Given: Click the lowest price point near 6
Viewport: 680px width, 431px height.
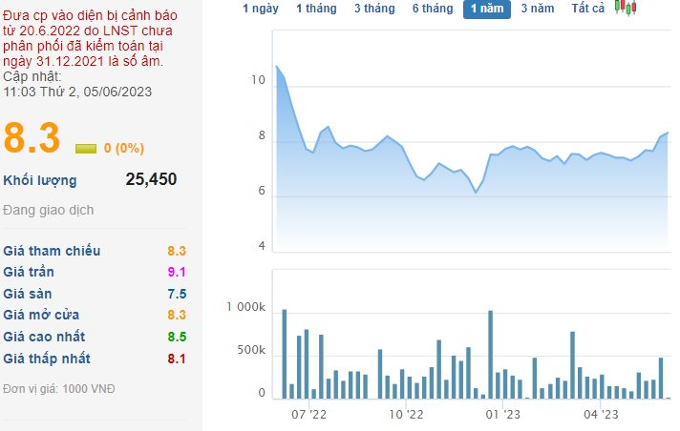Looking at the screenshot, I should coord(477,193).
